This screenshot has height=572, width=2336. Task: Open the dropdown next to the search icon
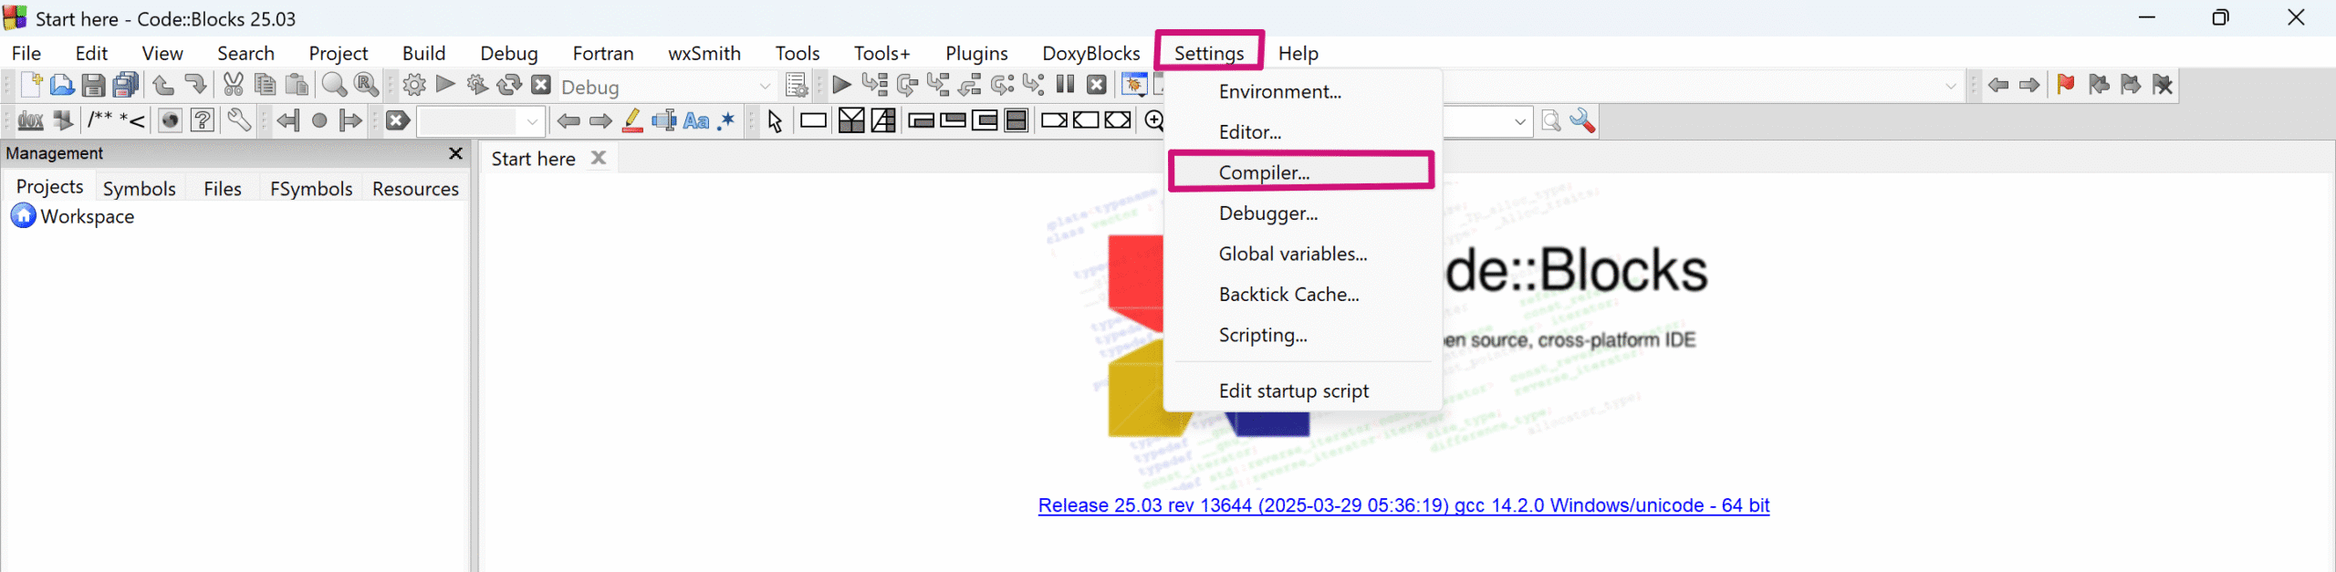1520,120
